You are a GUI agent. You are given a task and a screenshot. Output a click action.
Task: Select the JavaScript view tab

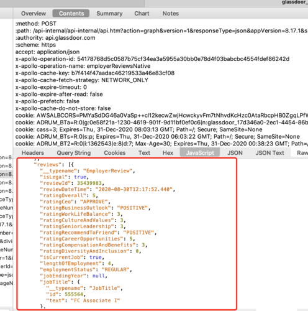point(200,152)
